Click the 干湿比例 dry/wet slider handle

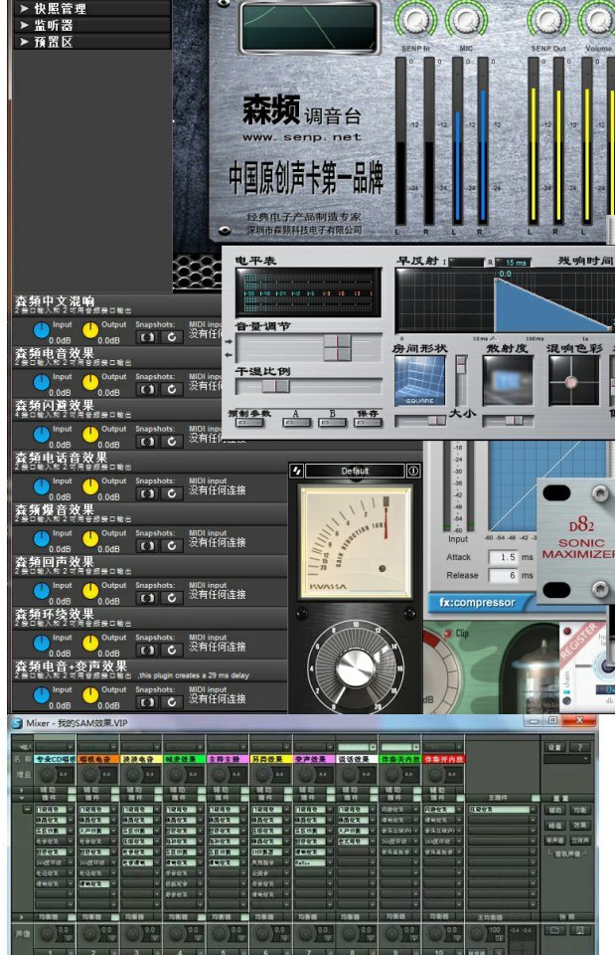point(275,386)
